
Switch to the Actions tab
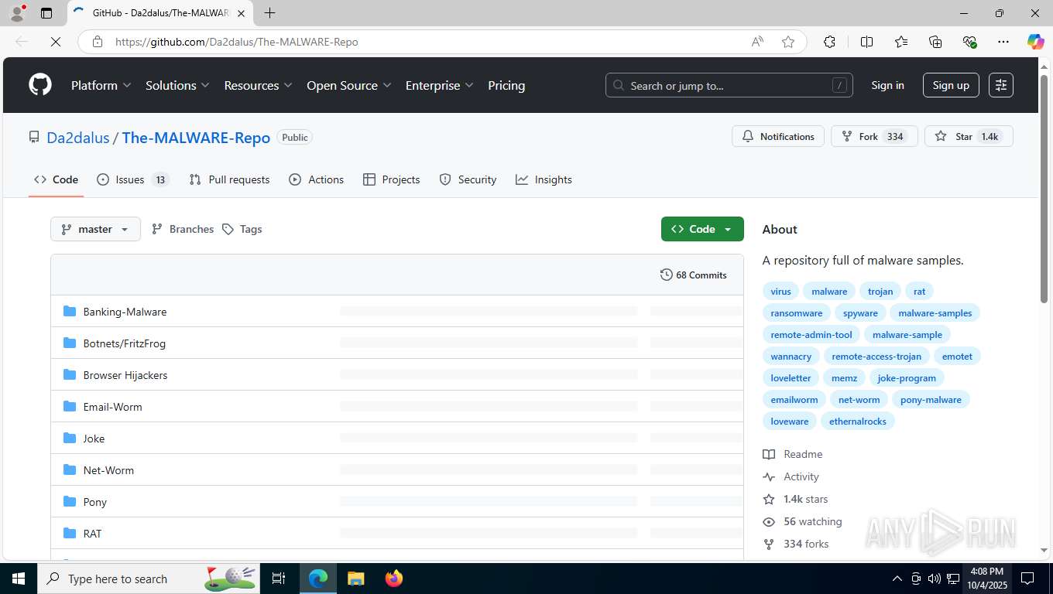coord(316,179)
